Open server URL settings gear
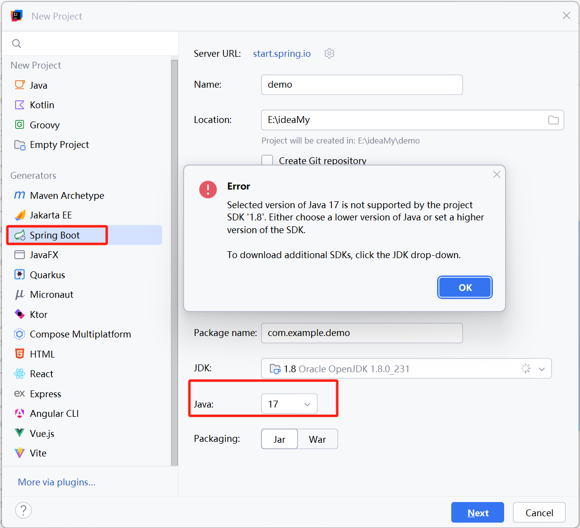 pyautogui.click(x=329, y=54)
